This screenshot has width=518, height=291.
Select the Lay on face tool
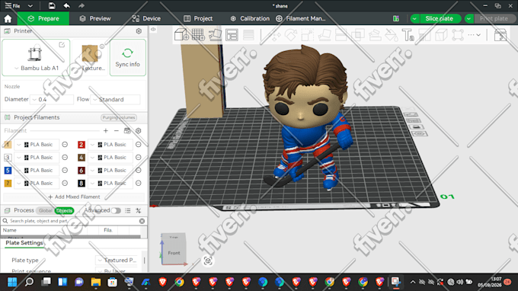click(325, 35)
